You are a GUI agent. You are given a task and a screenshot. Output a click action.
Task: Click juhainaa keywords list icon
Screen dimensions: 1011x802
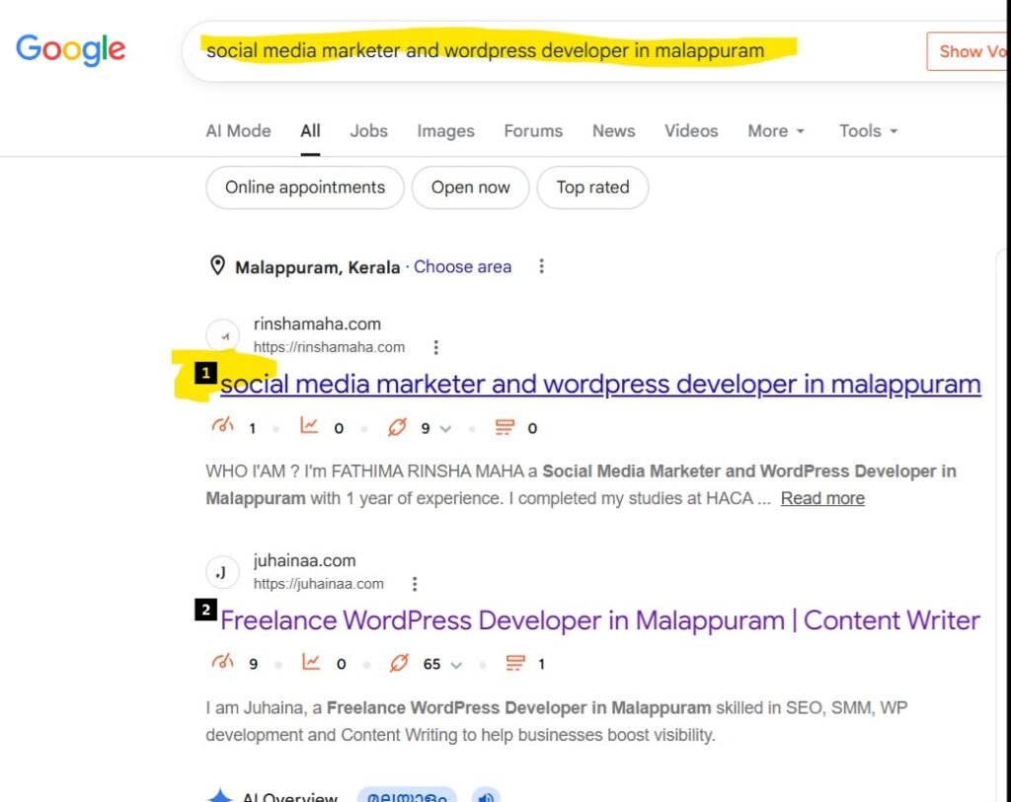515,663
